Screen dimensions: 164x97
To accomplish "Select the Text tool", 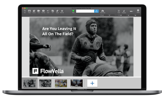I will (25, 11).
